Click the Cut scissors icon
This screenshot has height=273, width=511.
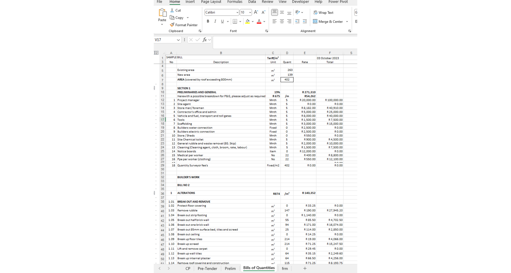[172, 10]
